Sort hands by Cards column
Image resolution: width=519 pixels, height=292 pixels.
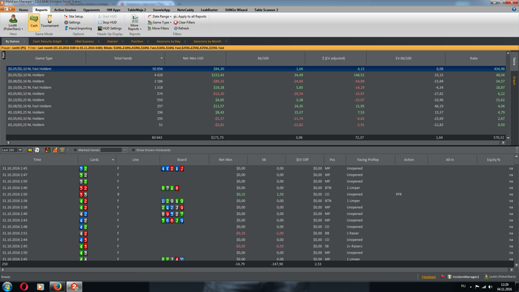pos(96,160)
